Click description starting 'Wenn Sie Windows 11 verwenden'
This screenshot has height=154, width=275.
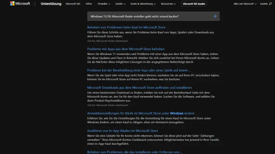(153, 58)
